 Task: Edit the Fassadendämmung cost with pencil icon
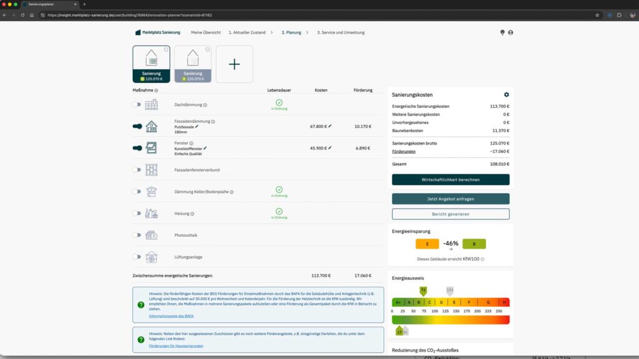tap(330, 126)
